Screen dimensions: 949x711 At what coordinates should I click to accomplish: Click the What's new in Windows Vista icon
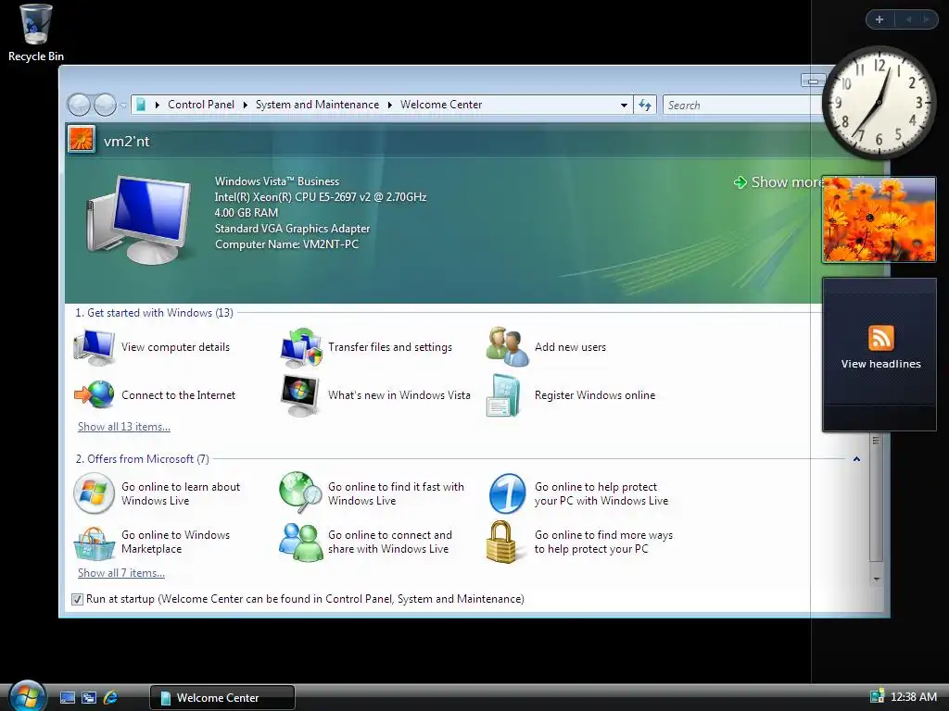tap(300, 395)
